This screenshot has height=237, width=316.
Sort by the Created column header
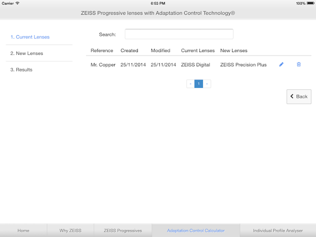pos(129,50)
